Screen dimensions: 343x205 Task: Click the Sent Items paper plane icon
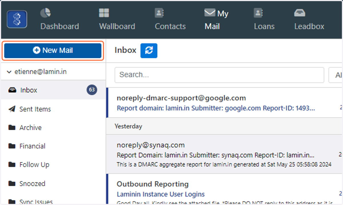(x=12, y=109)
